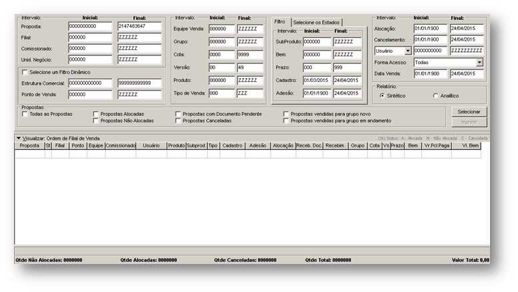Tick the 'Propostas Não Alocadas' checkbox
Viewport: 518px width, 292px height.
pyautogui.click(x=96, y=121)
